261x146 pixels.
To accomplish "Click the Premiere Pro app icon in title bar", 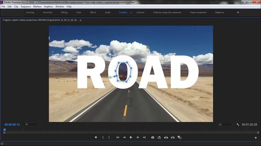I will coord(2,2).
